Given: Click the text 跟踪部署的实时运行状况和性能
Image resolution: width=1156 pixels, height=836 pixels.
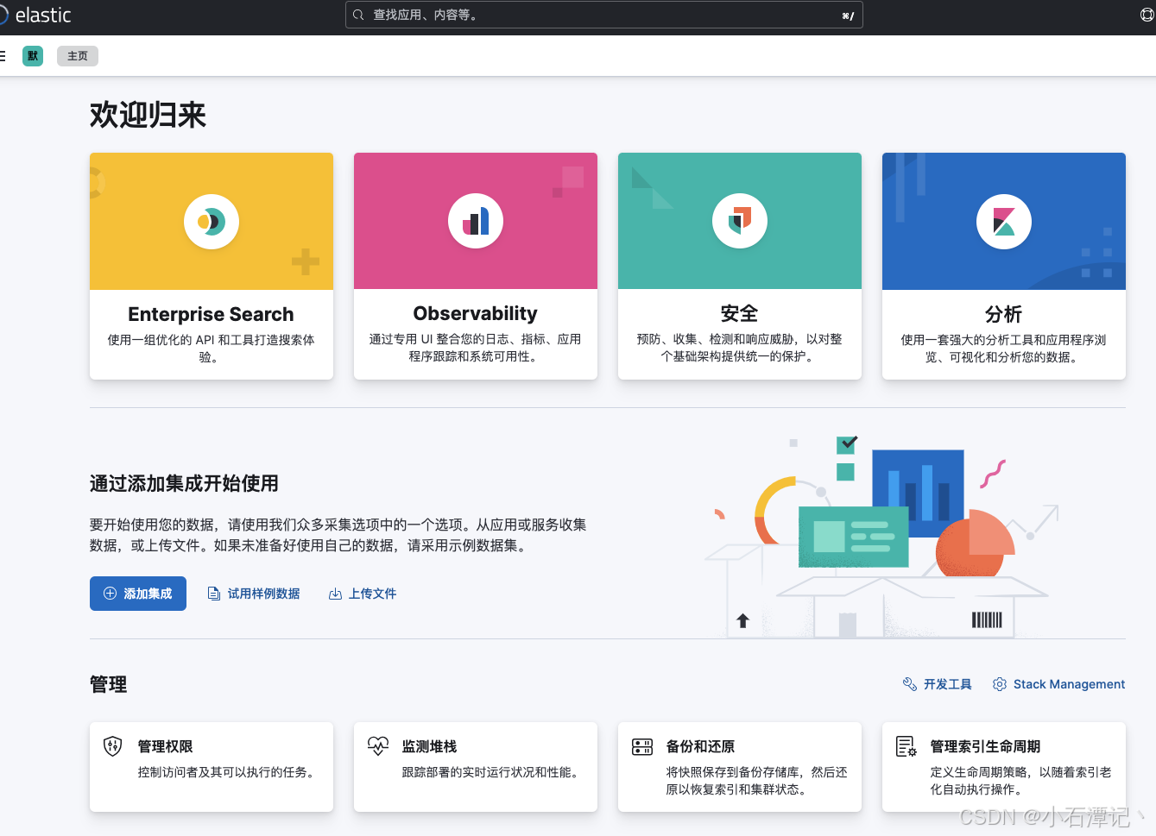Looking at the screenshot, I should point(493,772).
